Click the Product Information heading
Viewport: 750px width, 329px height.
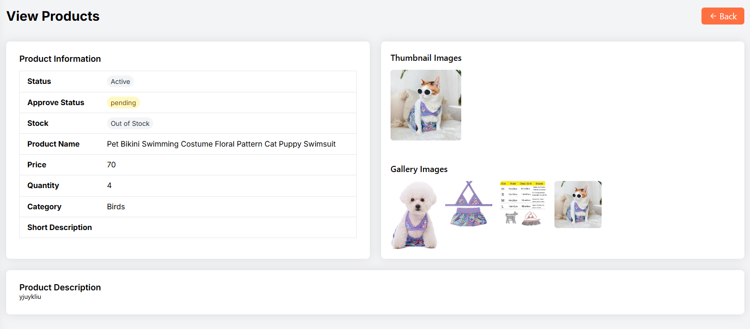click(x=60, y=59)
